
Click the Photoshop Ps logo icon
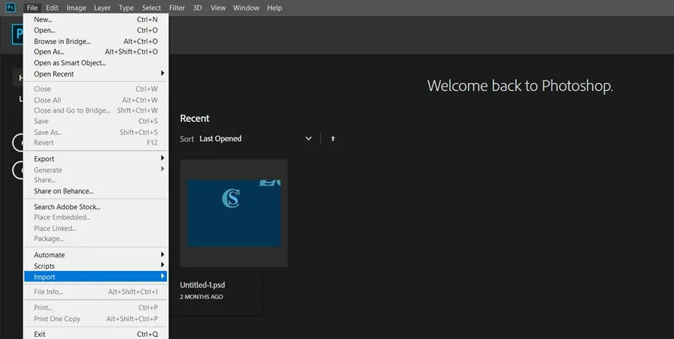point(10,7)
